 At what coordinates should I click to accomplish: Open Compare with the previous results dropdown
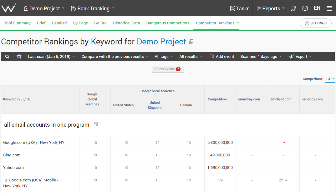tap(115, 57)
